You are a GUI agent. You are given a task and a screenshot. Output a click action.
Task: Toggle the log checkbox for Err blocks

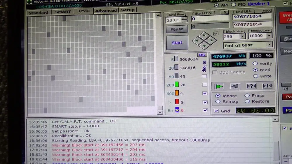pyautogui.click(x=205, y=110)
